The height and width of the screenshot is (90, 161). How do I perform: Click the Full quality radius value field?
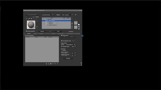coord(73,46)
